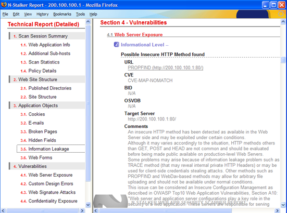Click left panel scroll down arrow
Screen dimensions: 287x213
[x=88, y=205]
